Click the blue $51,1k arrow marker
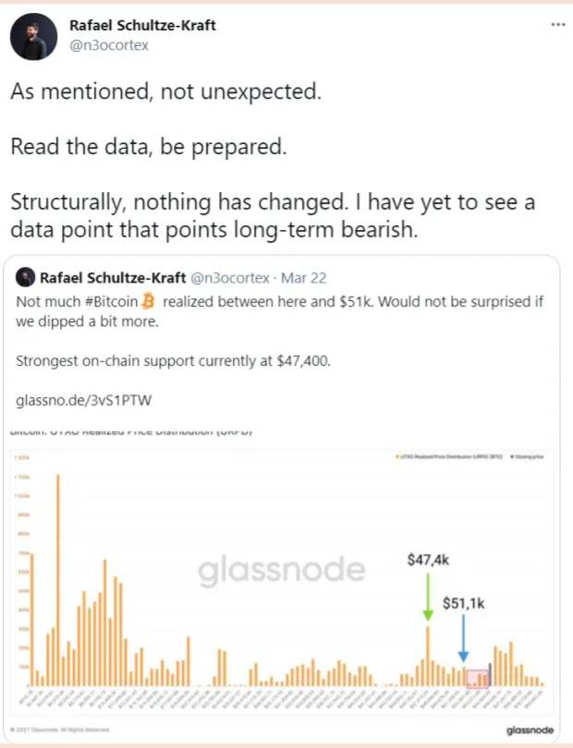The width and height of the screenshot is (573, 748). 463,638
